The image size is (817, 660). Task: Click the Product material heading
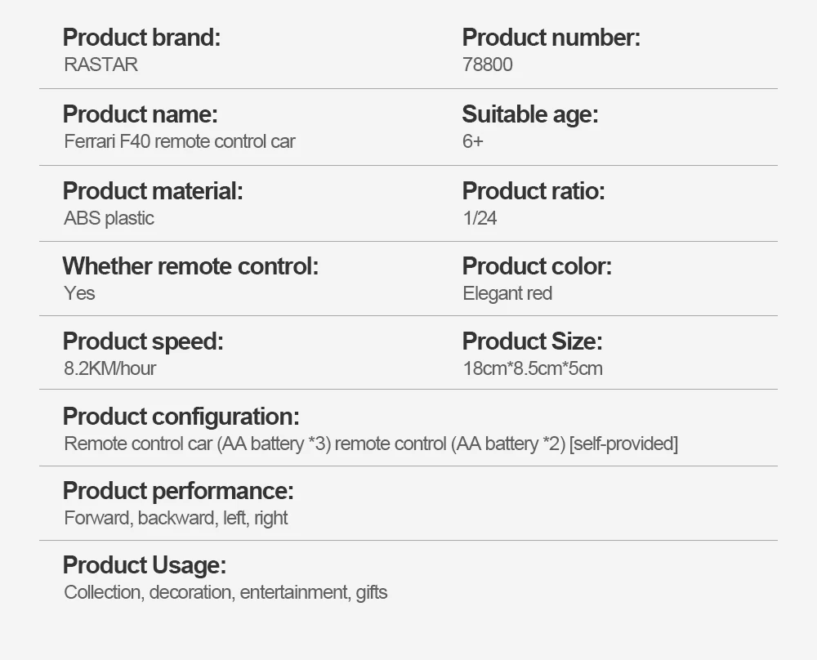click(153, 190)
